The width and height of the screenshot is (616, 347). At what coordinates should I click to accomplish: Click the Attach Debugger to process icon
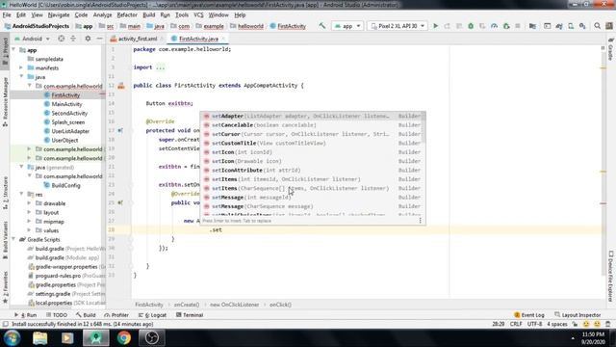[506, 26]
